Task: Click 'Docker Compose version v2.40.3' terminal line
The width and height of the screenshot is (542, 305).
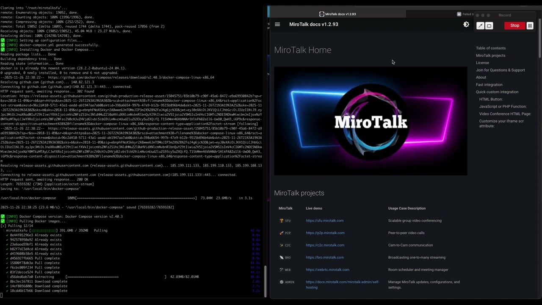Action: pos(62,216)
